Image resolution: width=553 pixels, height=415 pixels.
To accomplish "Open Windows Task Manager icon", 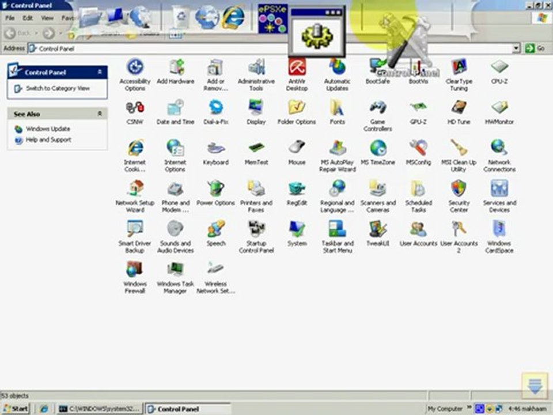I will tap(175, 277).
